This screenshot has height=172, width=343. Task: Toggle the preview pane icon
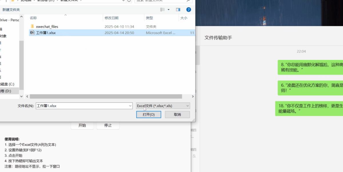point(178,10)
